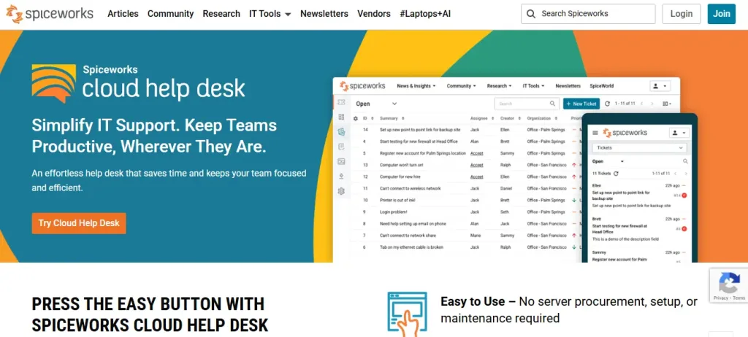Click the Try Cloud Help Desk button
The width and height of the screenshot is (748, 337).
click(x=79, y=223)
